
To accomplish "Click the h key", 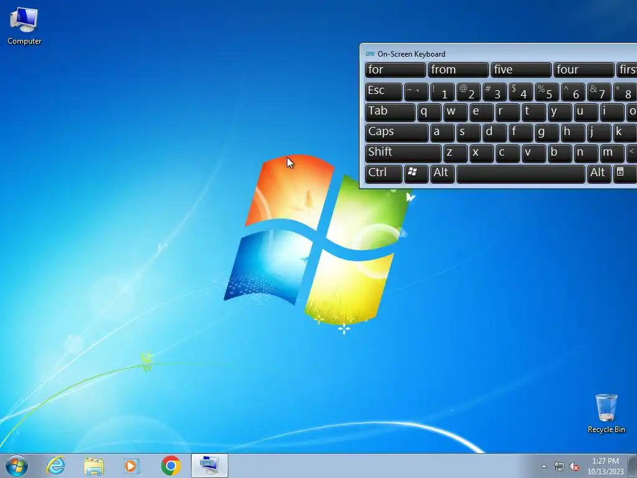I will [x=573, y=133].
